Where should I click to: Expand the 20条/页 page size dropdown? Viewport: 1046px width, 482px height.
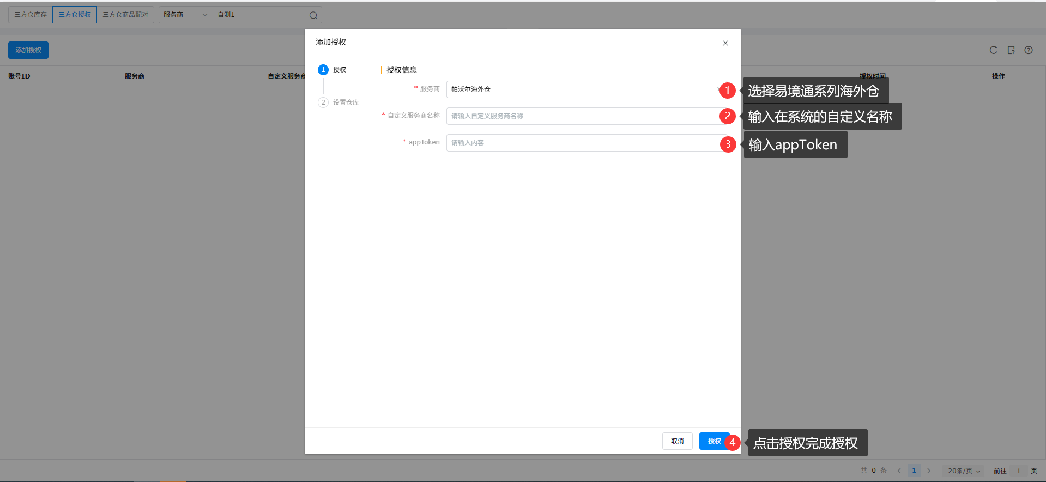pos(963,471)
